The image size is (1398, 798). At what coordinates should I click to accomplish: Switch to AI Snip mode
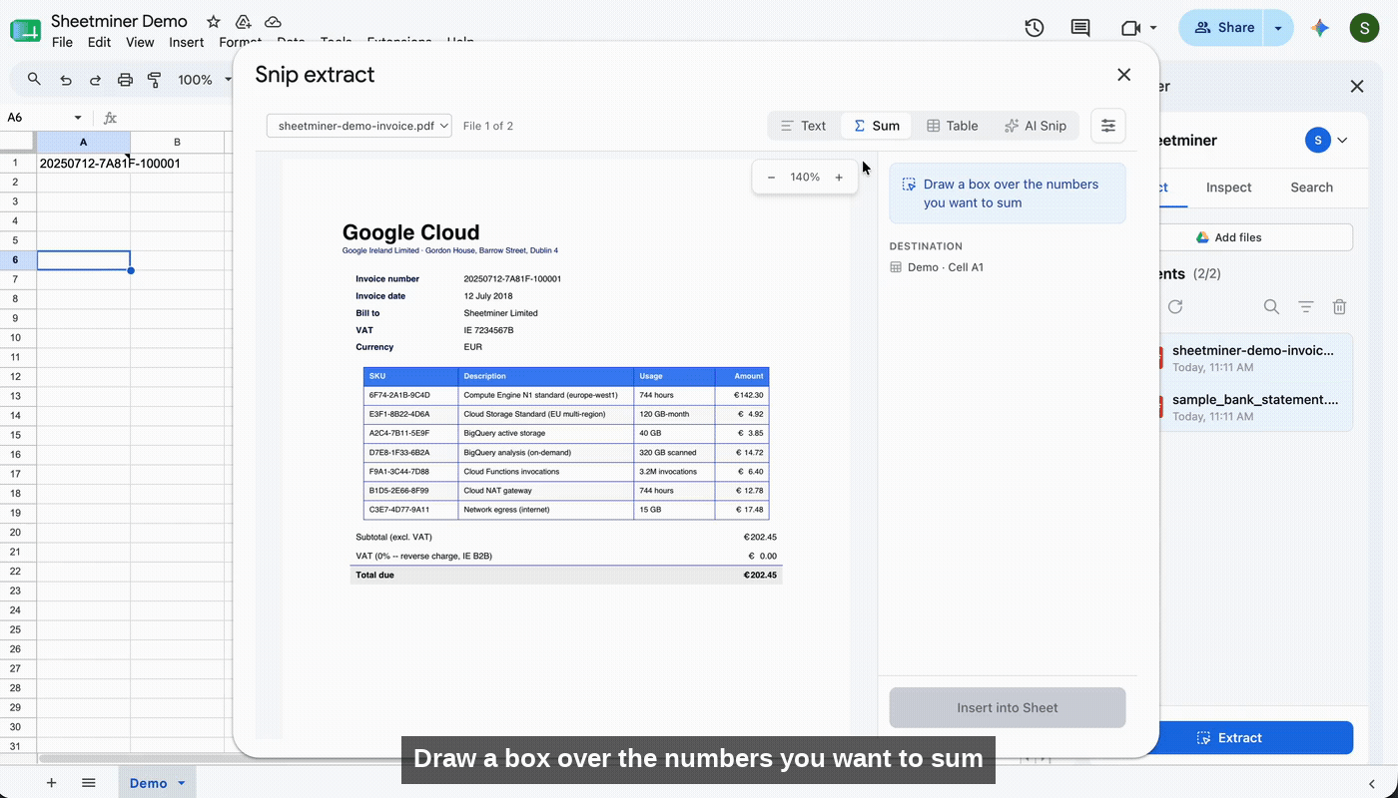coord(1035,126)
